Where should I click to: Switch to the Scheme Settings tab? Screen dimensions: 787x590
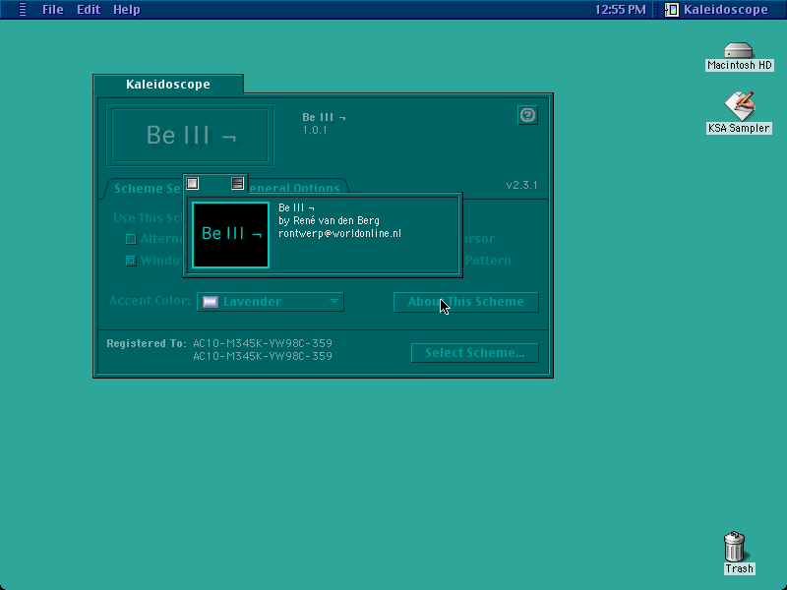click(x=147, y=189)
